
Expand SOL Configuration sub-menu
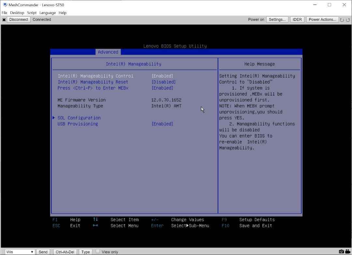[79, 118]
